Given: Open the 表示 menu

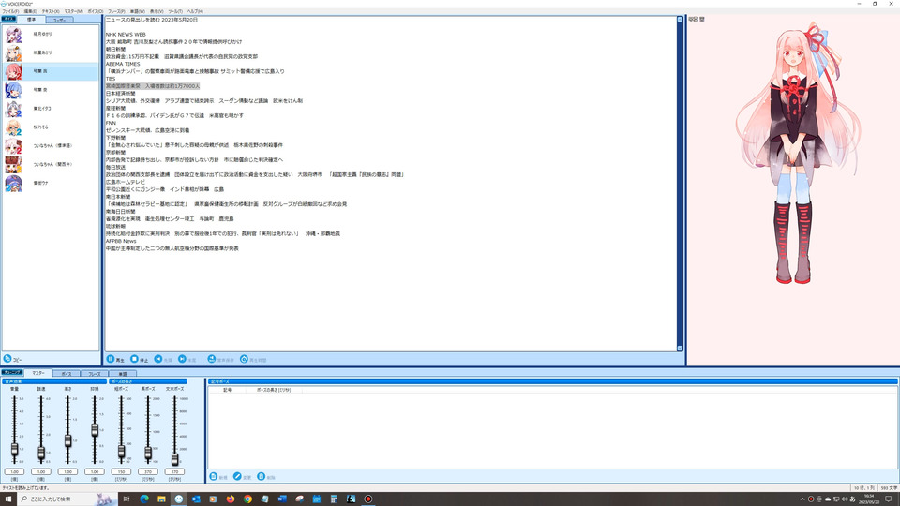Looking at the screenshot, I should [x=157, y=11].
